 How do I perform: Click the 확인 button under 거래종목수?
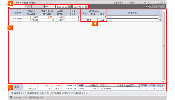pyautogui.click(x=89, y=20)
